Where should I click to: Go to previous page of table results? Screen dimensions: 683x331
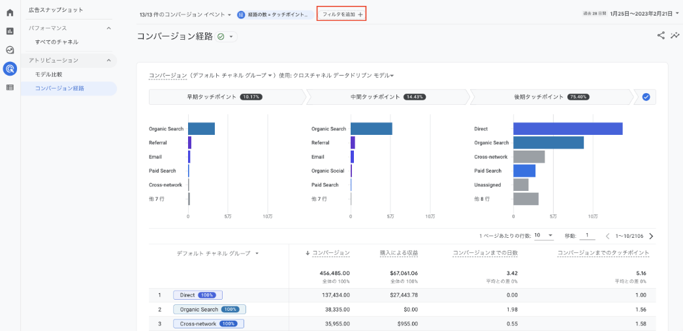608,236
